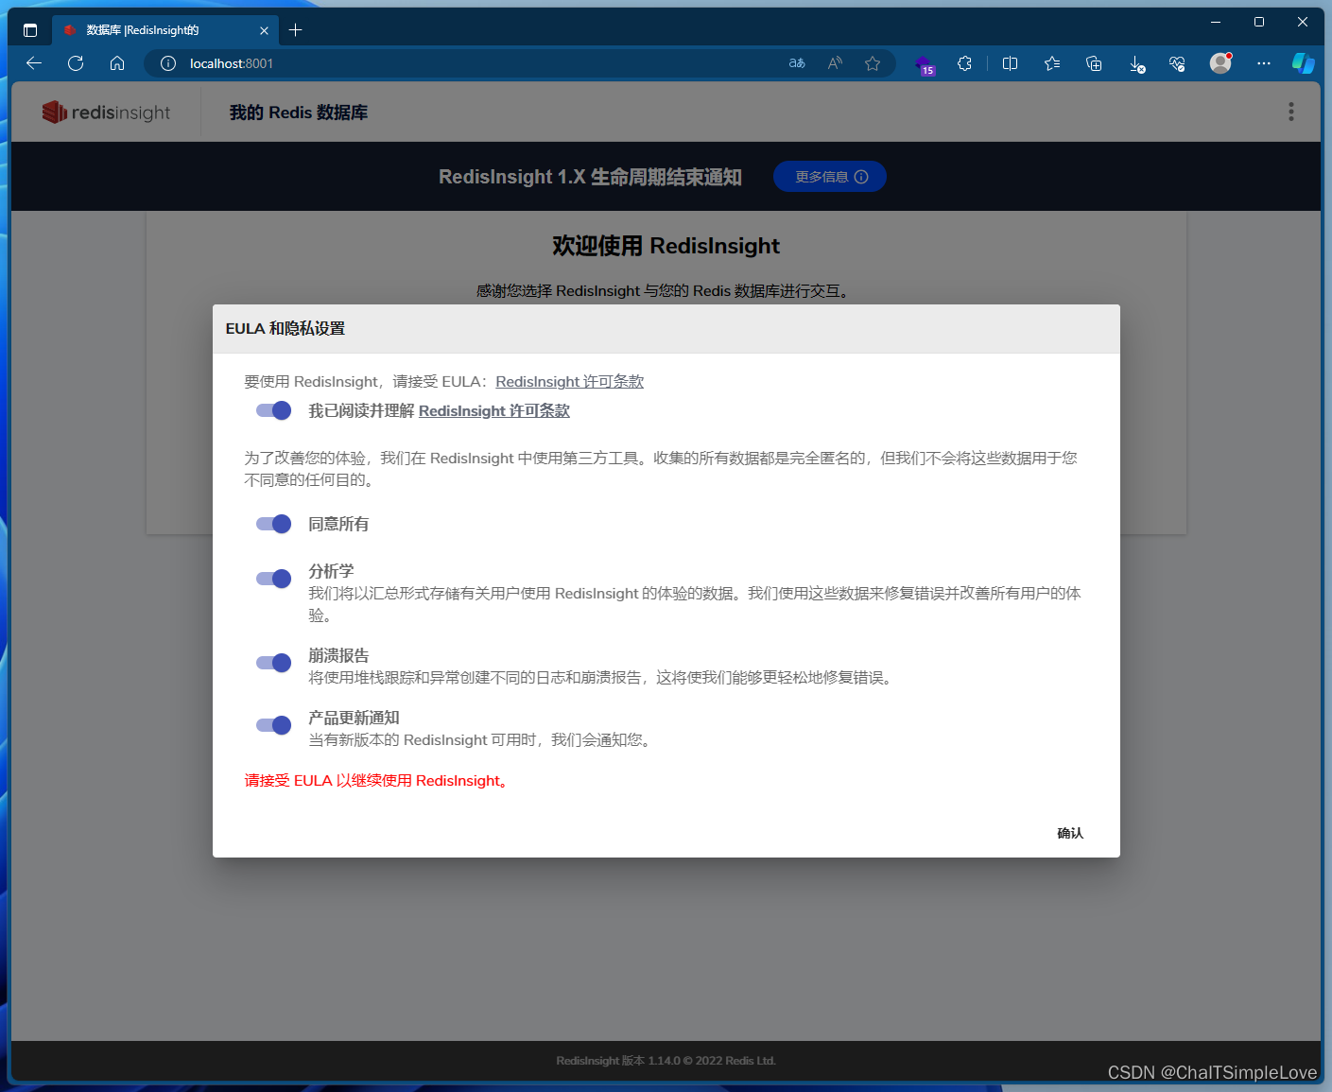Click the RedisInsight 1.X 生命周期结束通知 banner text
The image size is (1332, 1092).
[590, 177]
